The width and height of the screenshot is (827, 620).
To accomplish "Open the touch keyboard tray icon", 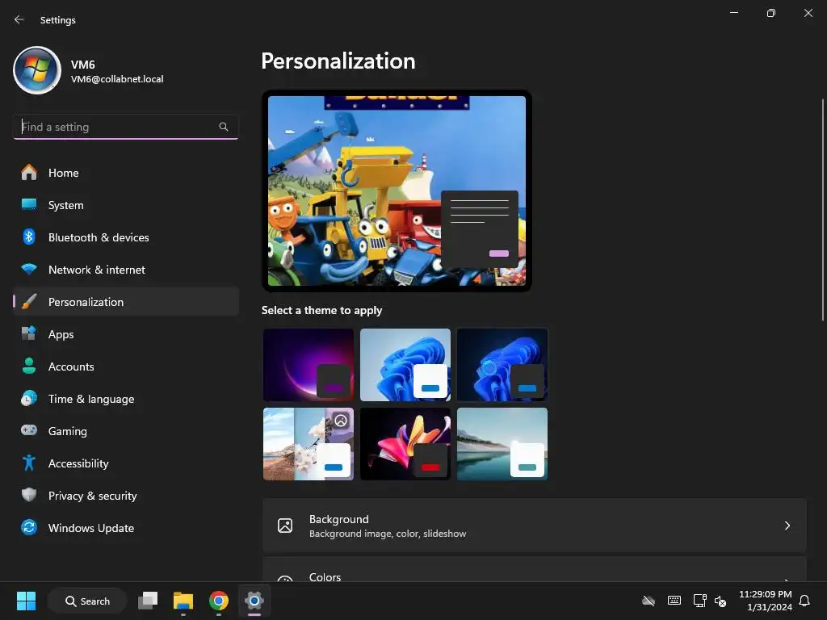I will pos(674,601).
